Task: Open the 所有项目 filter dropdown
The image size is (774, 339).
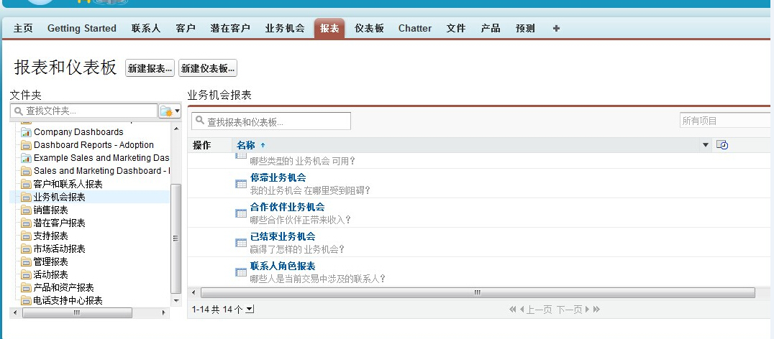Action: click(x=724, y=121)
